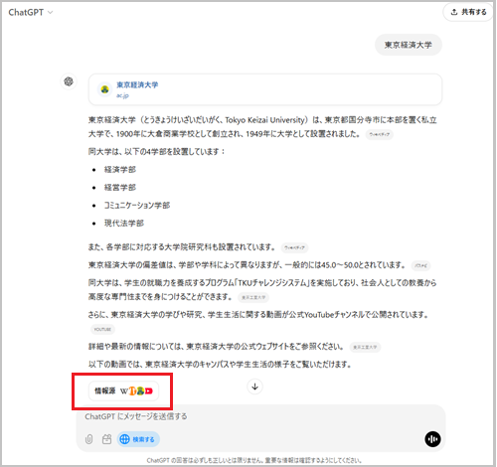Click the コミュニケーション学部 bullet item
The width and height of the screenshot is (497, 467).
137,206
